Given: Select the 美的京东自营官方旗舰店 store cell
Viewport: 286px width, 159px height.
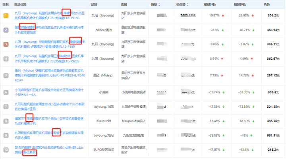Looking at the screenshot, I should click(x=133, y=76).
